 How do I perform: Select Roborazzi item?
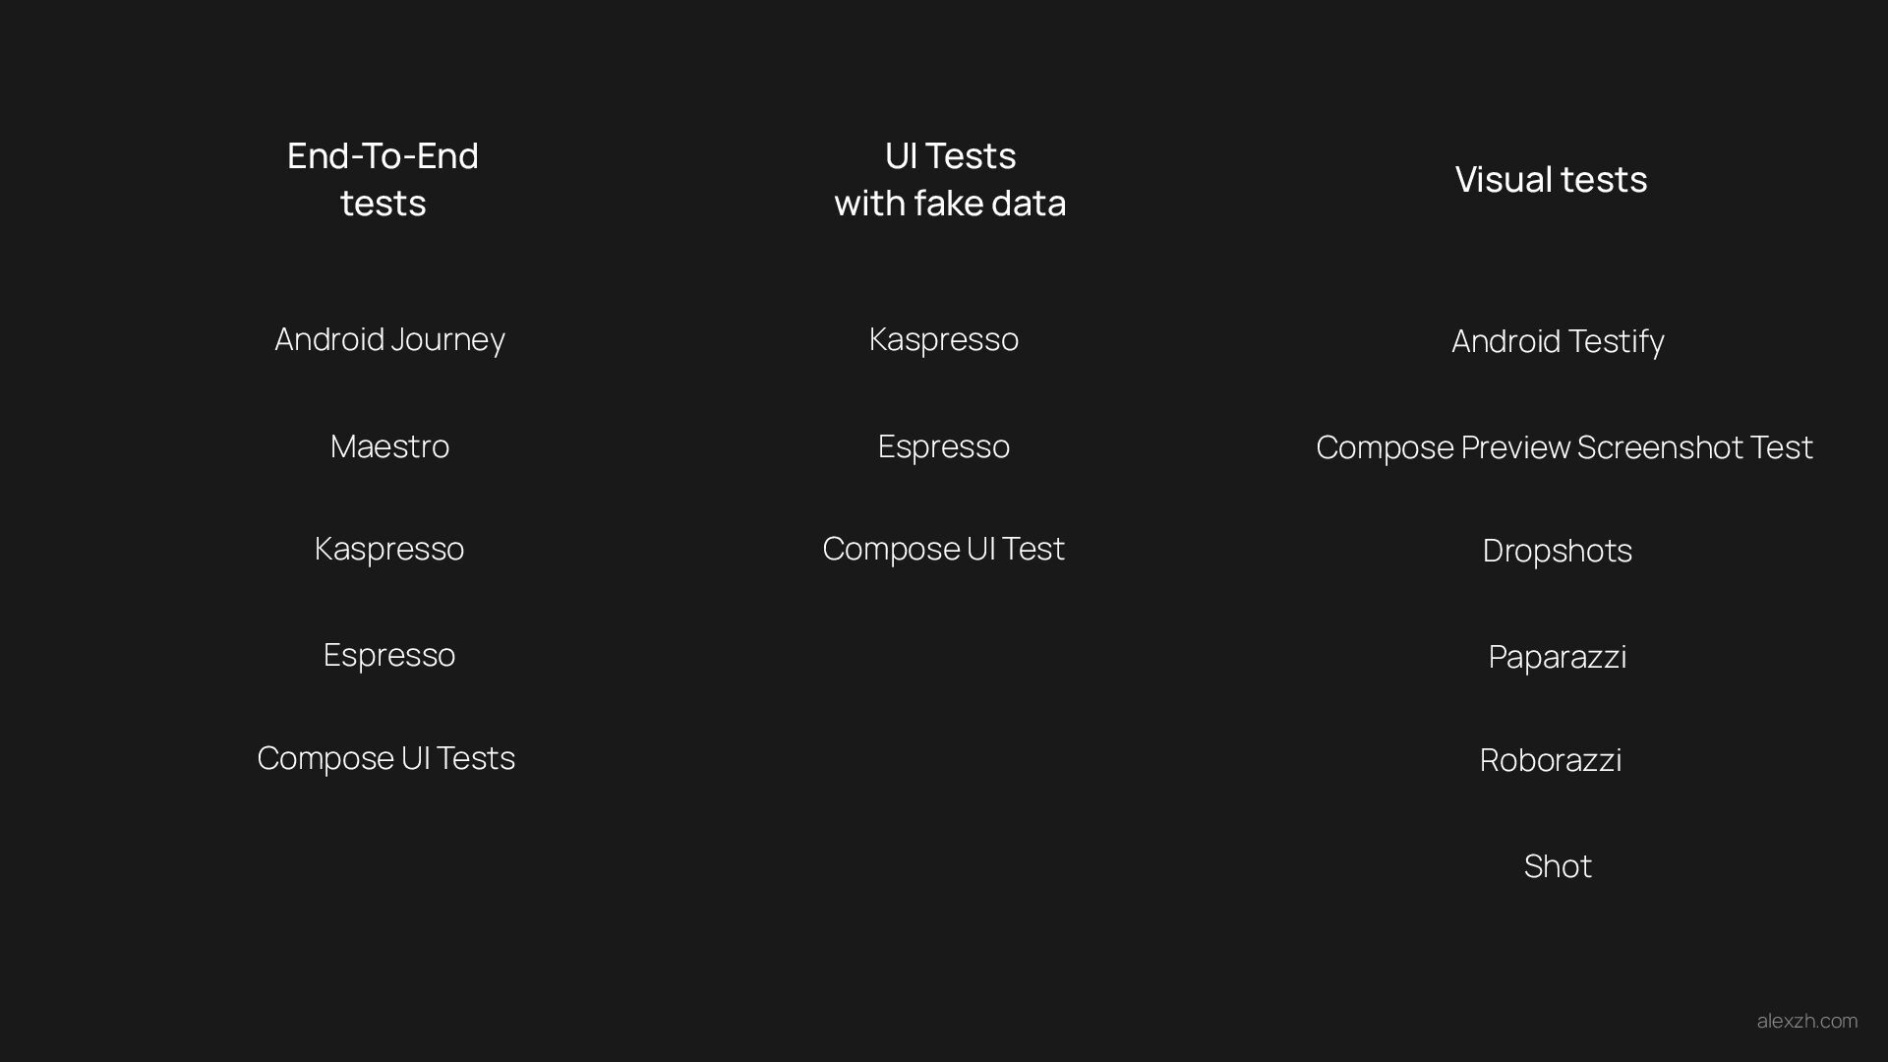pyautogui.click(x=1551, y=760)
